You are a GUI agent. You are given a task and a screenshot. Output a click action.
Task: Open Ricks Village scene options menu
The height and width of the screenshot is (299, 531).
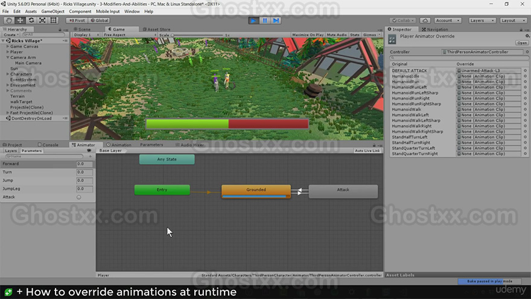(x=65, y=40)
